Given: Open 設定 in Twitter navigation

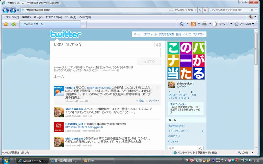Looking at the screenshot, I should point(179,34).
